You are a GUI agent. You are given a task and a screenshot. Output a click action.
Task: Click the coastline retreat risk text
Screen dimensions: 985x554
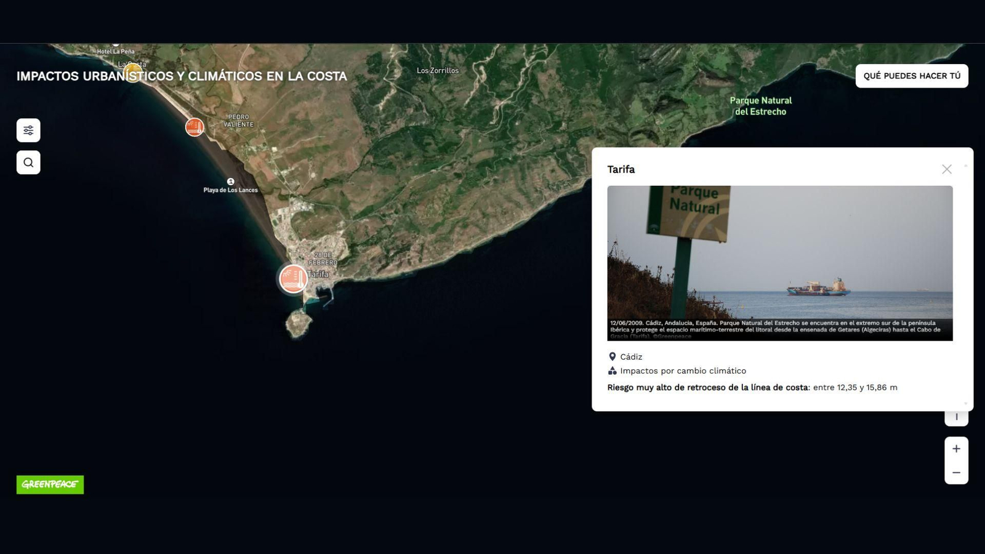coord(752,387)
